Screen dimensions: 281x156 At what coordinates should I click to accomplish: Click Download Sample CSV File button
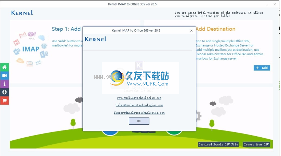coord(218,144)
